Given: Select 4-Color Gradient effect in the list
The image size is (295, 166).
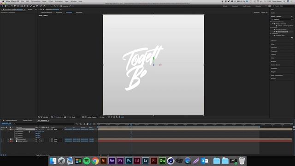Looking at the screenshot, I should click(x=281, y=30).
